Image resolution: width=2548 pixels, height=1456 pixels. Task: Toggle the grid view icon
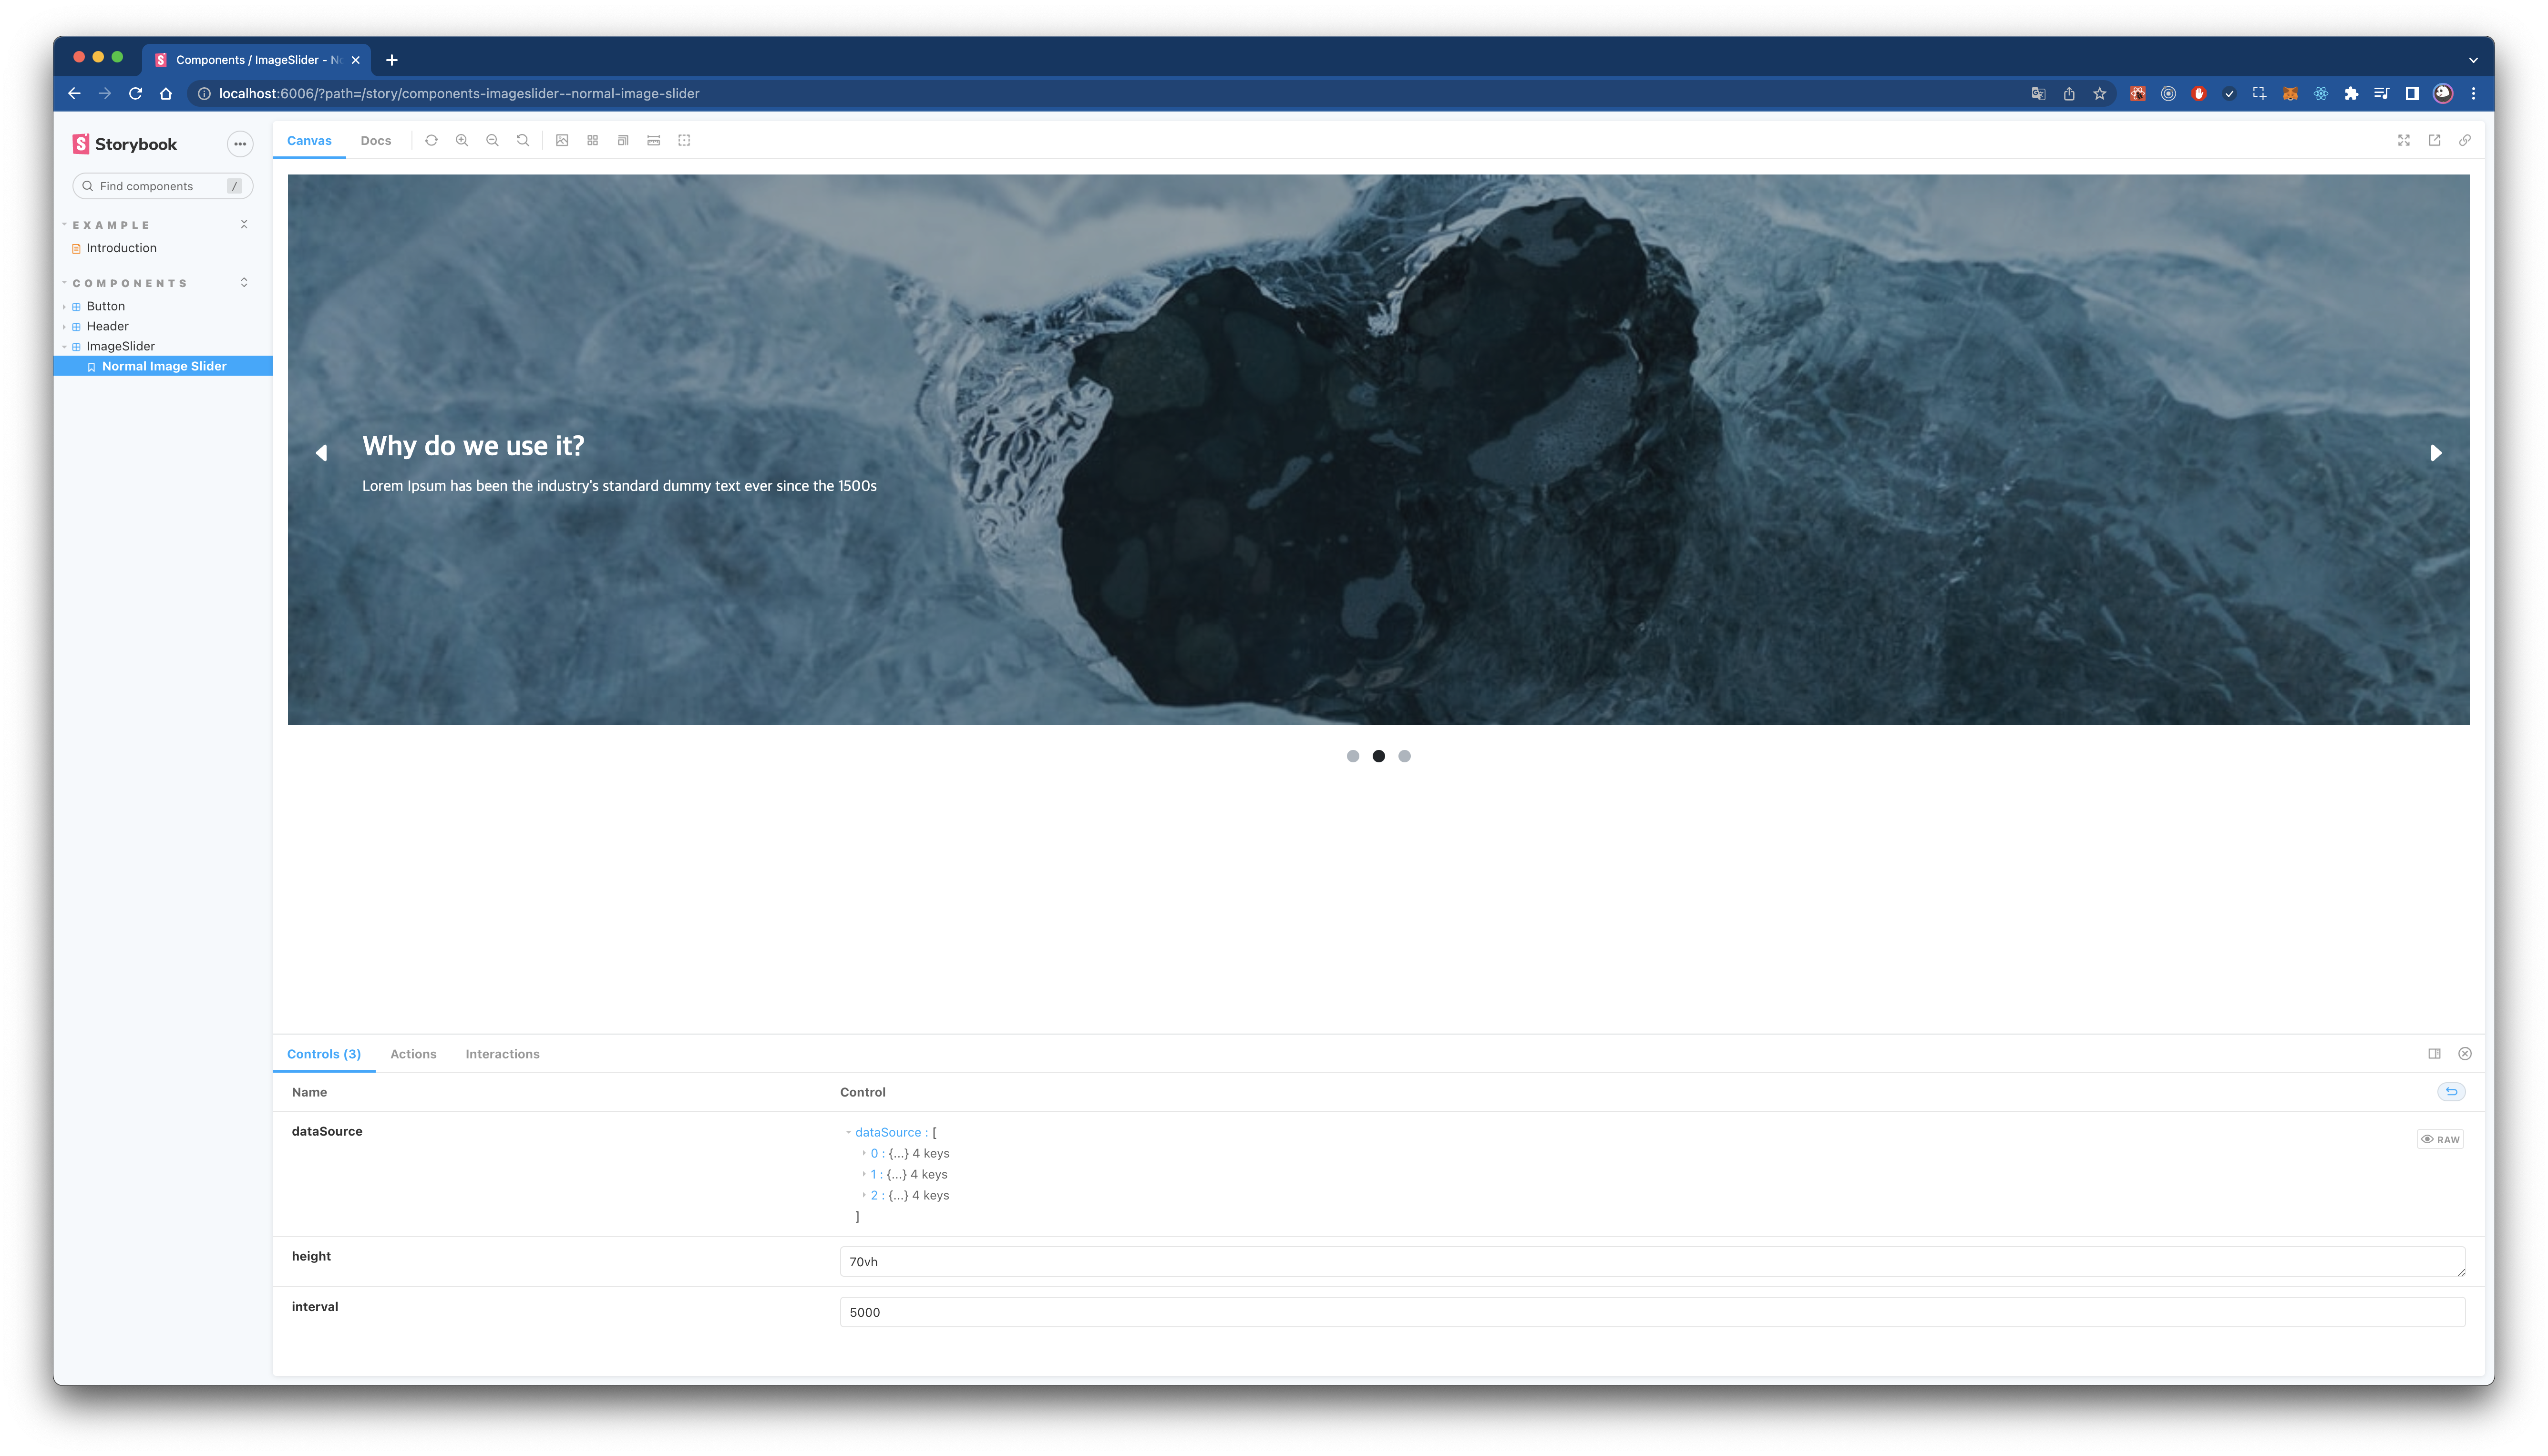click(593, 141)
